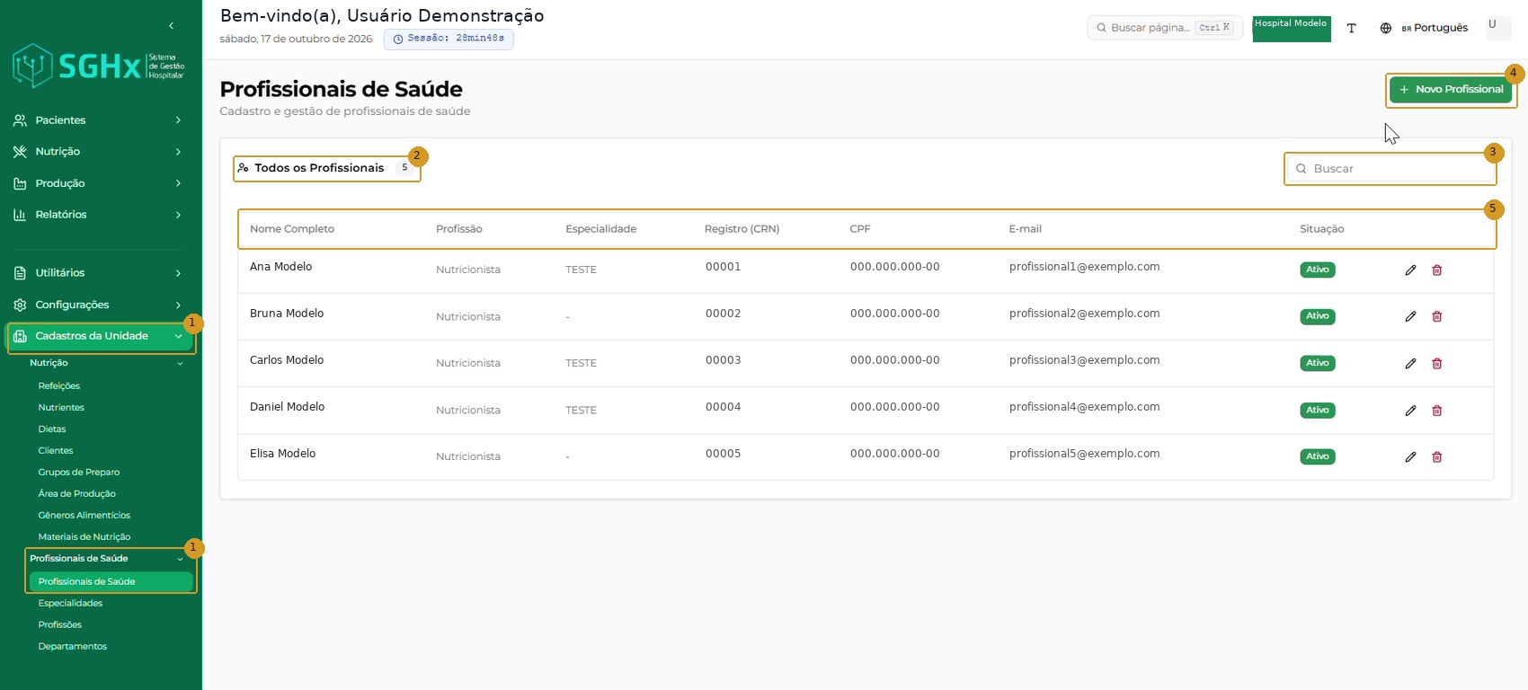This screenshot has width=1528, height=690.
Task: Expand the Configurações menu
Action: click(98, 305)
